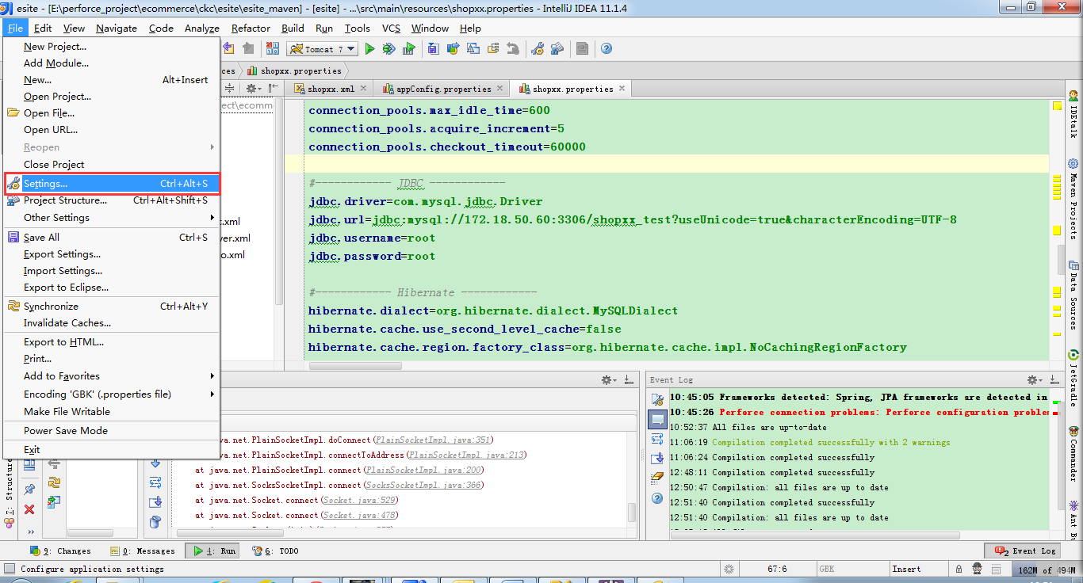This screenshot has height=583, width=1083.
Task: Toggle soft-wrap in the Event Log toolbar
Action: [x=657, y=439]
